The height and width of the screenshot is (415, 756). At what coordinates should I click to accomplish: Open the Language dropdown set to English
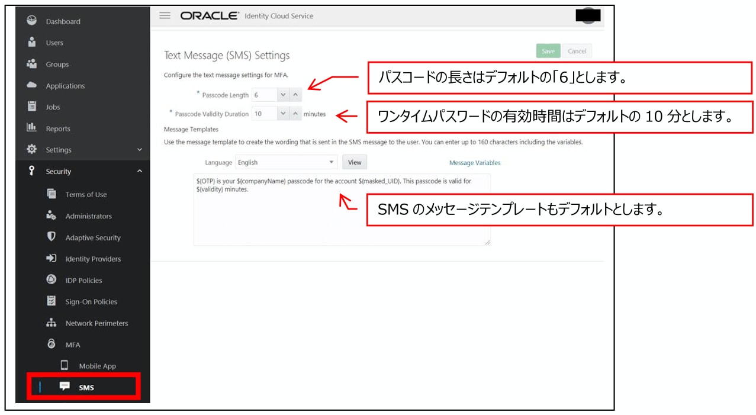click(287, 162)
